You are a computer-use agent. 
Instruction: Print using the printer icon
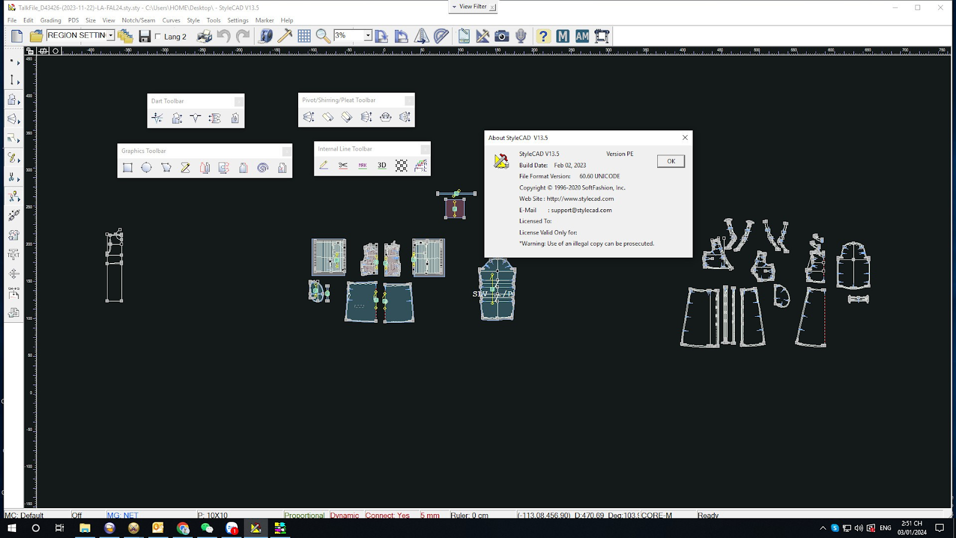pos(204,36)
